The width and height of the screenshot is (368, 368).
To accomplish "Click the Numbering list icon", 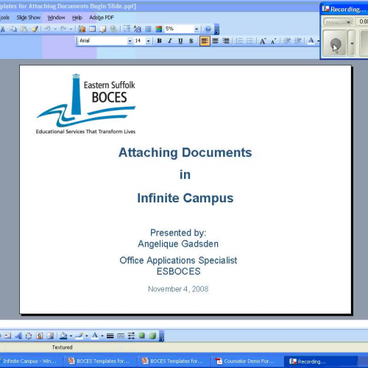I will 239,40.
